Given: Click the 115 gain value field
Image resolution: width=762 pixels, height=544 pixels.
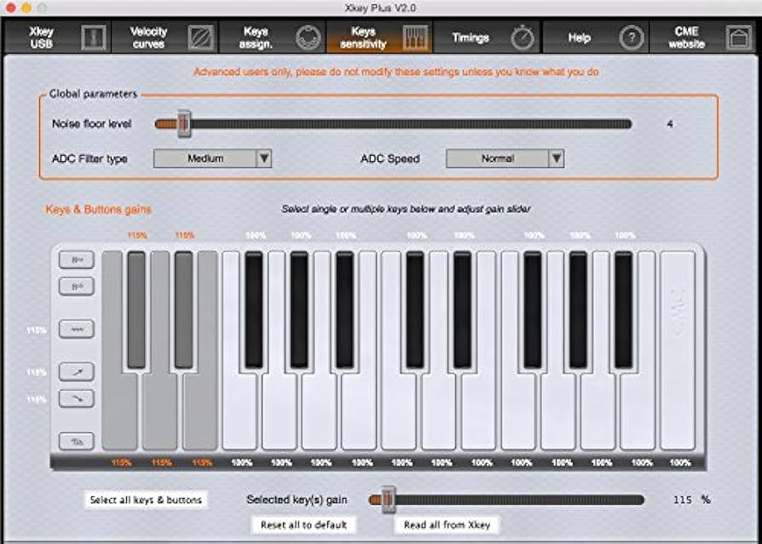Looking at the screenshot, I should pos(682,500).
